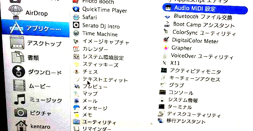
Task: Select the Image Capture (イメージキャプチャ) icon
Action: 76,41
